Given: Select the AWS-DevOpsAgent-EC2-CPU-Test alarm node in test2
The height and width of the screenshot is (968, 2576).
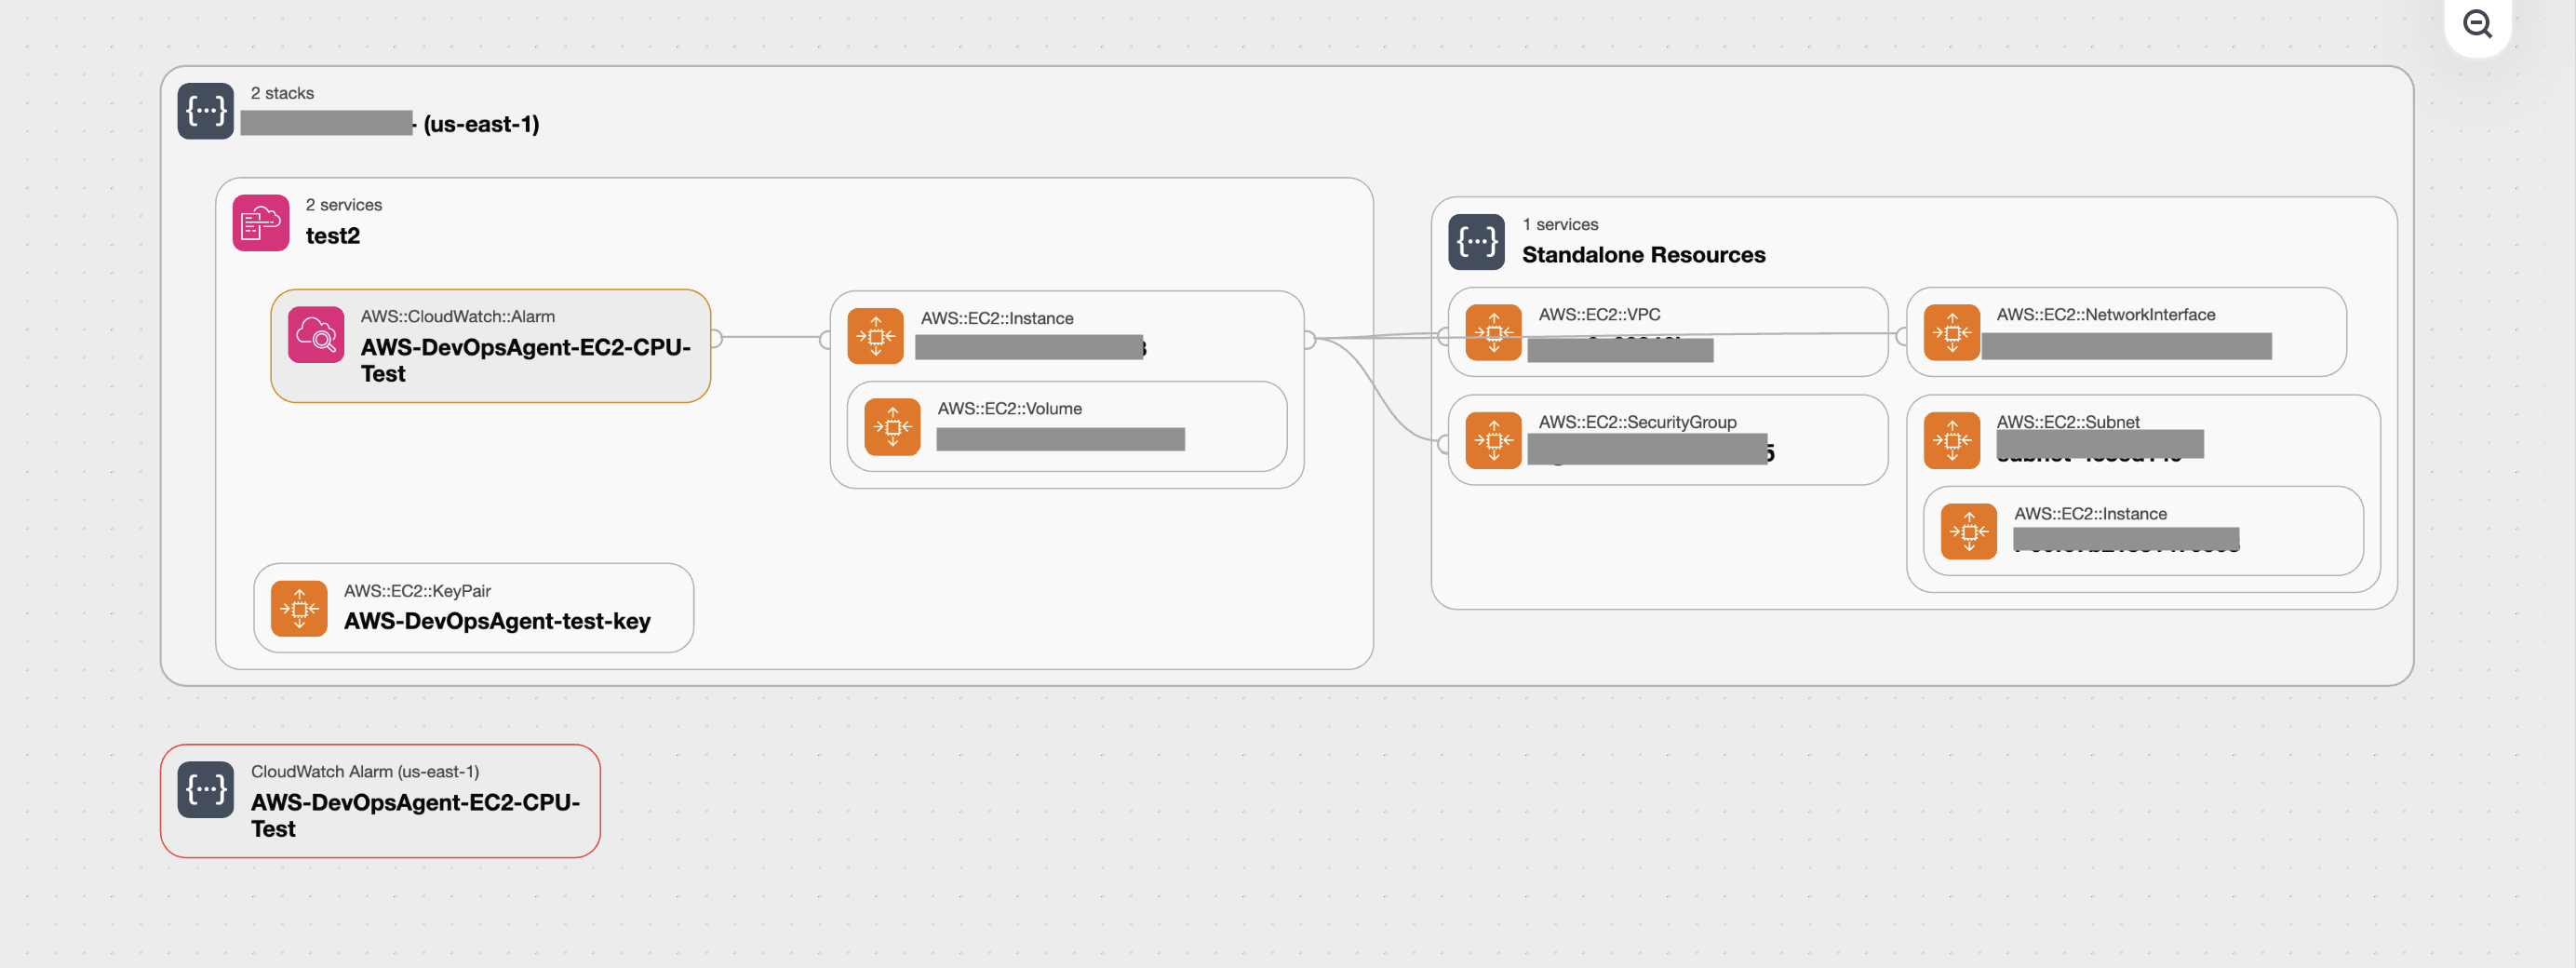Looking at the screenshot, I should [524, 360].
